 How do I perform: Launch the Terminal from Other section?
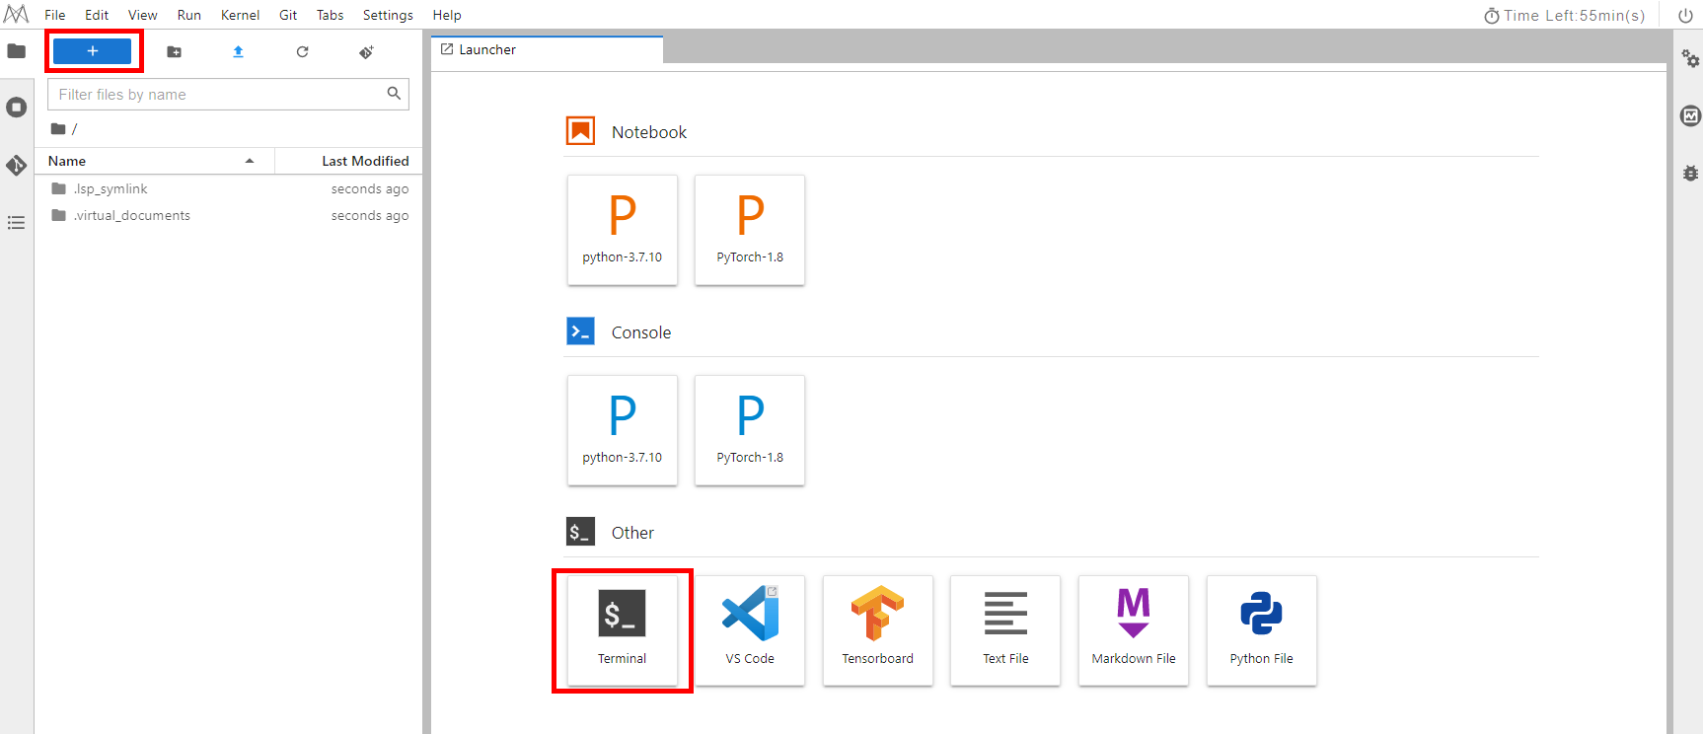click(x=622, y=629)
